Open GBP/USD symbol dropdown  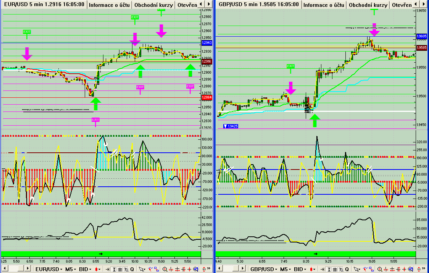(264, 269)
